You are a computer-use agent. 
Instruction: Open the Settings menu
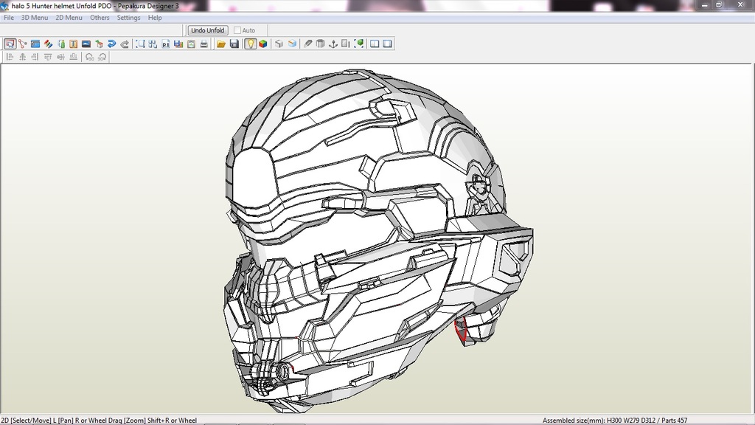click(128, 18)
